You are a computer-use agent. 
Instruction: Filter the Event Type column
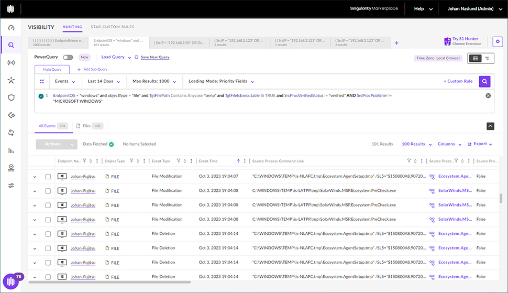[178, 161]
